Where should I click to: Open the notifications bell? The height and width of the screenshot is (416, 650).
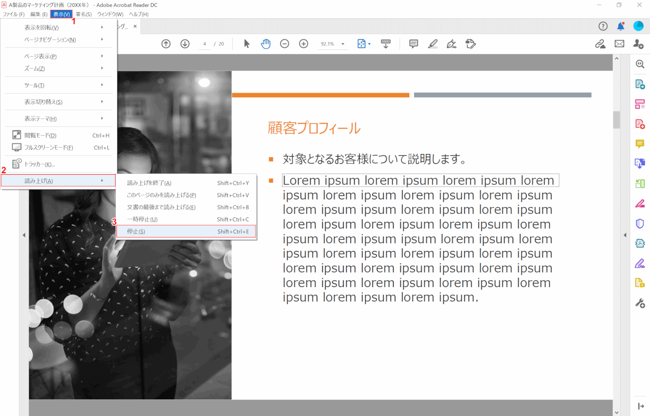[x=619, y=25]
